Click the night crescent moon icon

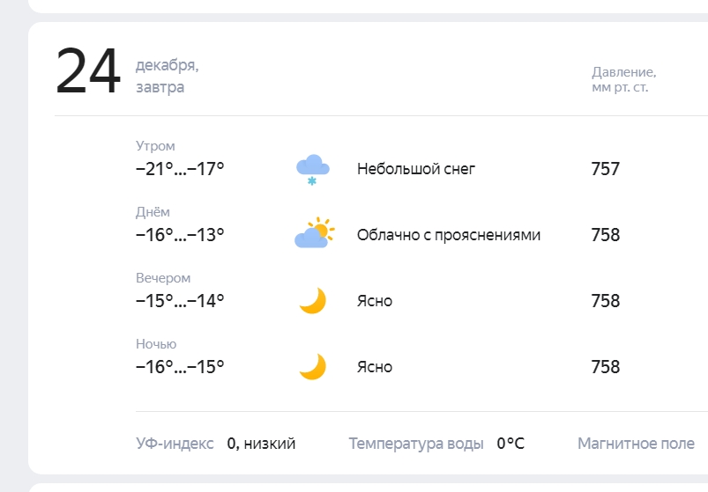click(x=312, y=367)
